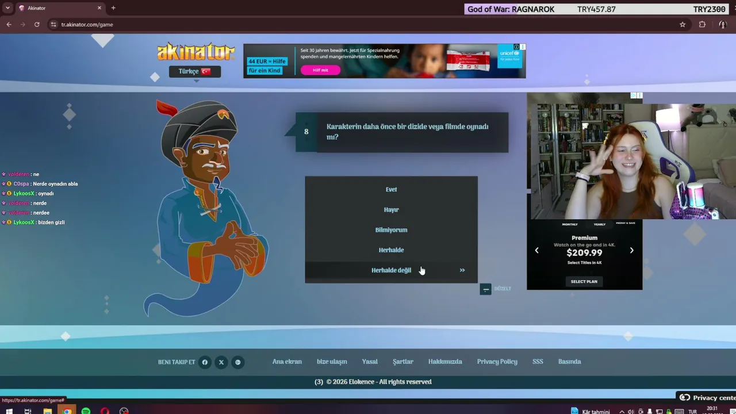Open the Chrome profile avatar

723,25
